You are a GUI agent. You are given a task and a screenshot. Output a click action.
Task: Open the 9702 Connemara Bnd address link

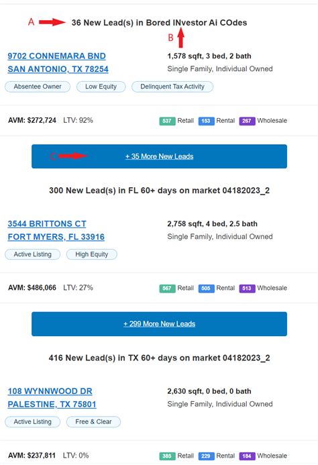[56, 56]
